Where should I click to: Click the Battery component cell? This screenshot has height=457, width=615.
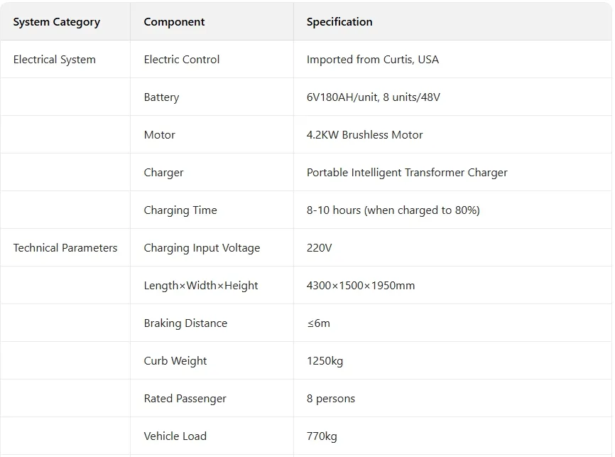(x=161, y=97)
